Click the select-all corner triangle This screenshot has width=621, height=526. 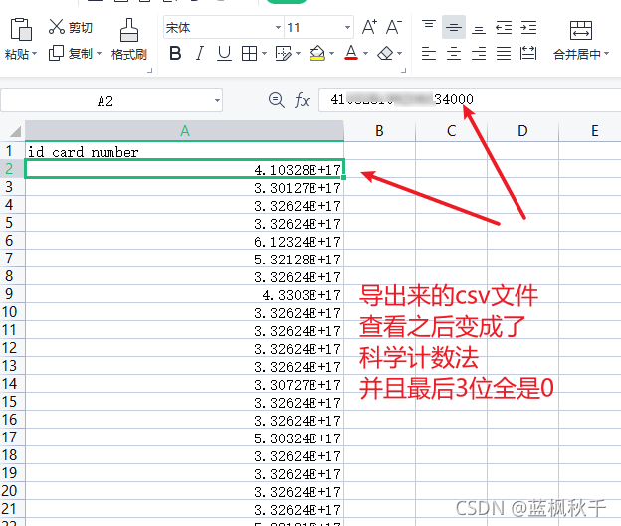15,131
